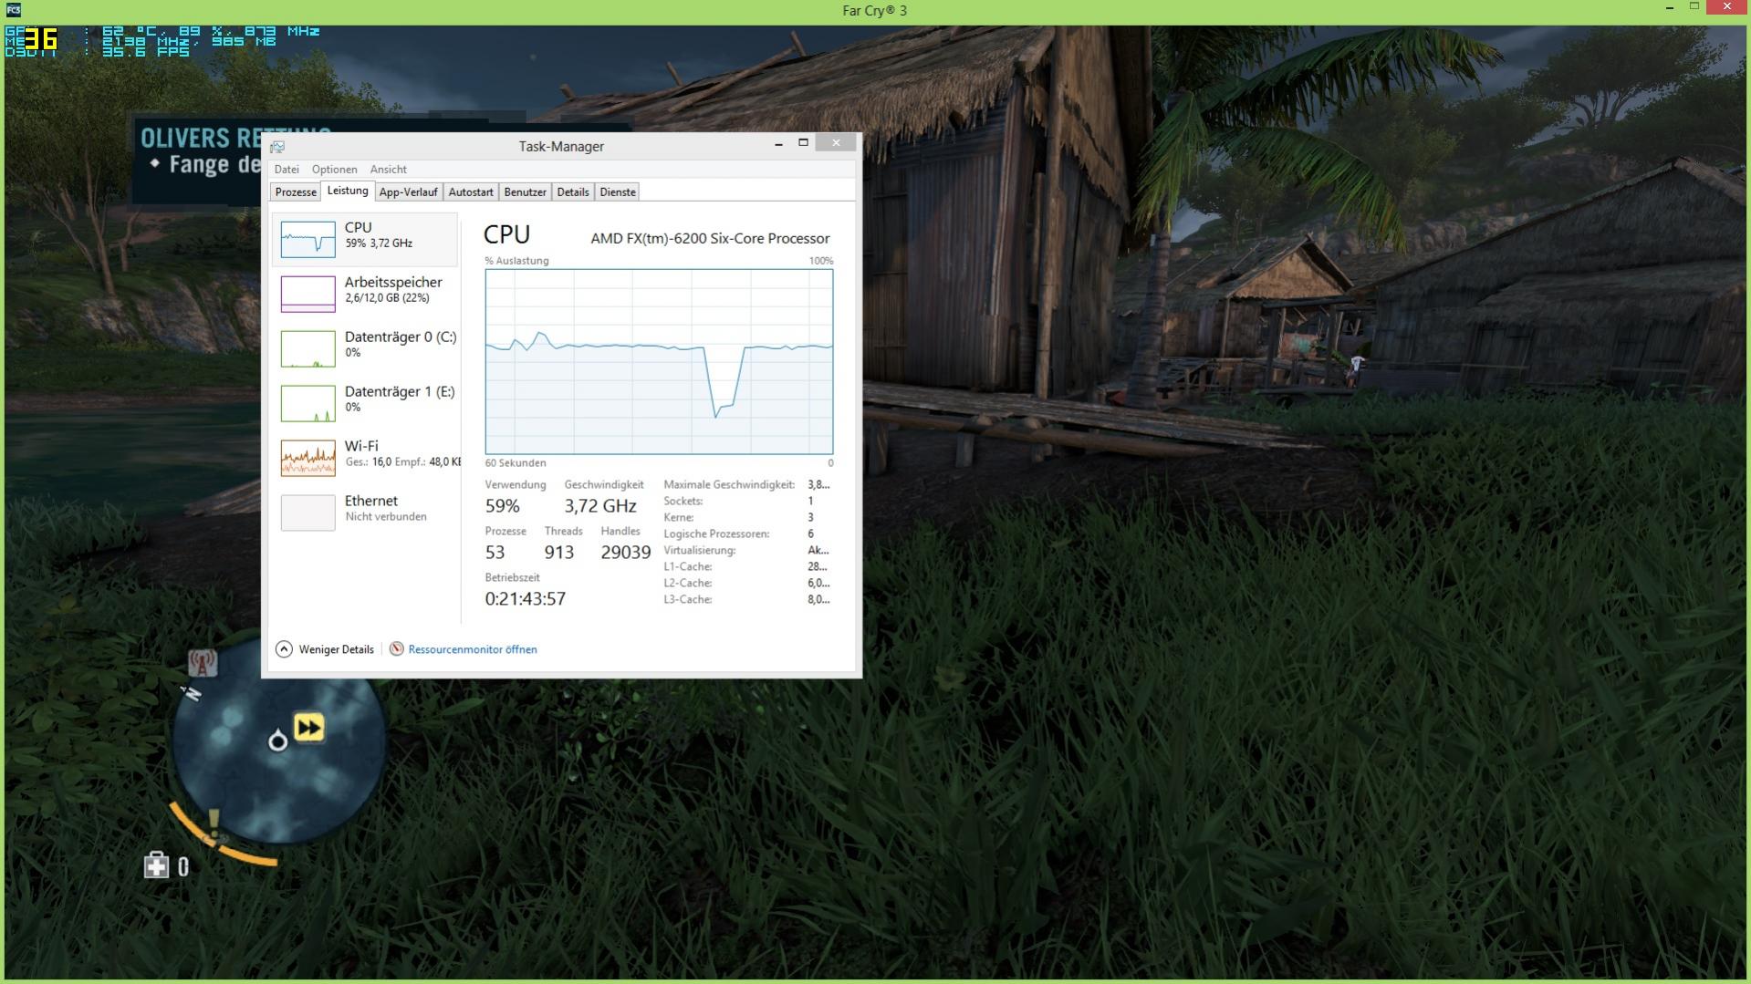Click the Task-Manager title bar icon
The width and height of the screenshot is (1751, 984).
[277, 146]
